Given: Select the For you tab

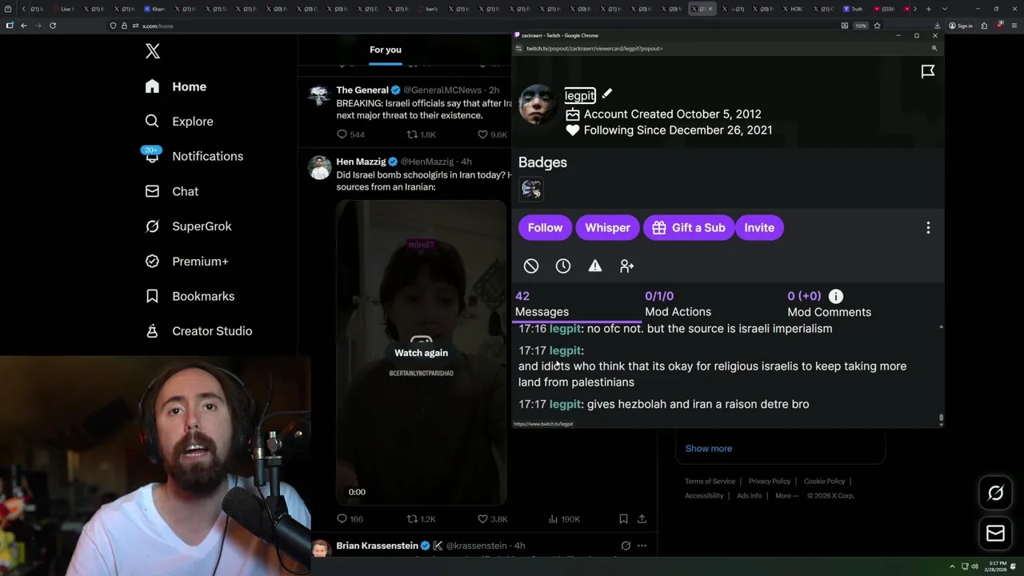Looking at the screenshot, I should pyautogui.click(x=386, y=50).
